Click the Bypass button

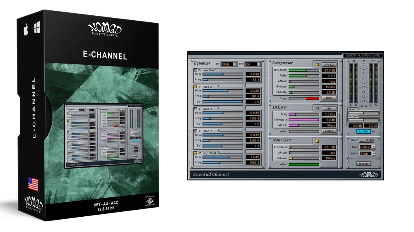click(x=363, y=164)
